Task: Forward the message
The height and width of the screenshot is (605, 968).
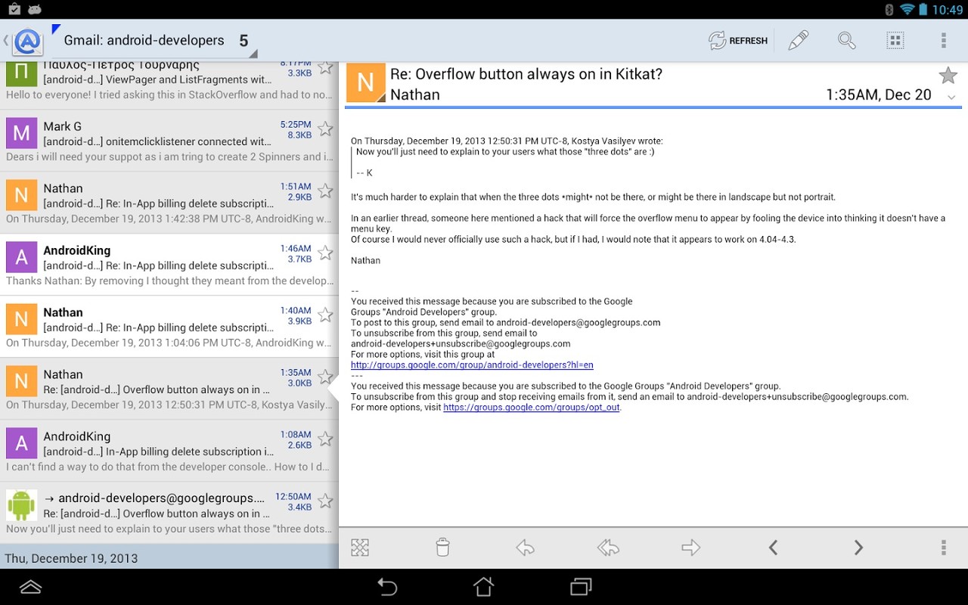Action: [690, 548]
